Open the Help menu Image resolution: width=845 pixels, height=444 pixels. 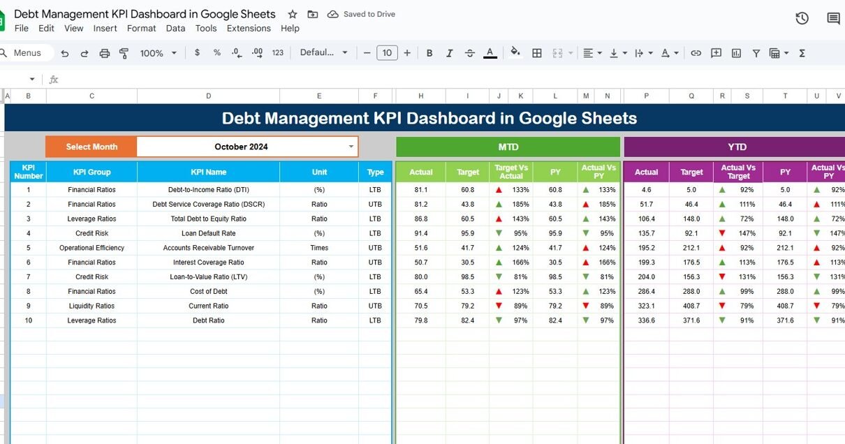point(290,29)
